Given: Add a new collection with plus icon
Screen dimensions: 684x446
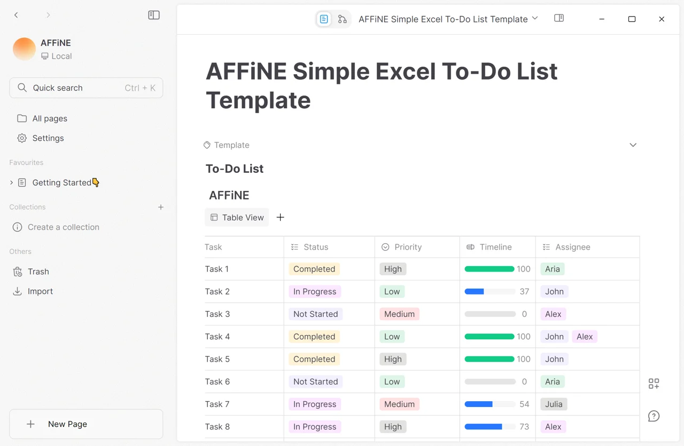Looking at the screenshot, I should pyautogui.click(x=161, y=207).
